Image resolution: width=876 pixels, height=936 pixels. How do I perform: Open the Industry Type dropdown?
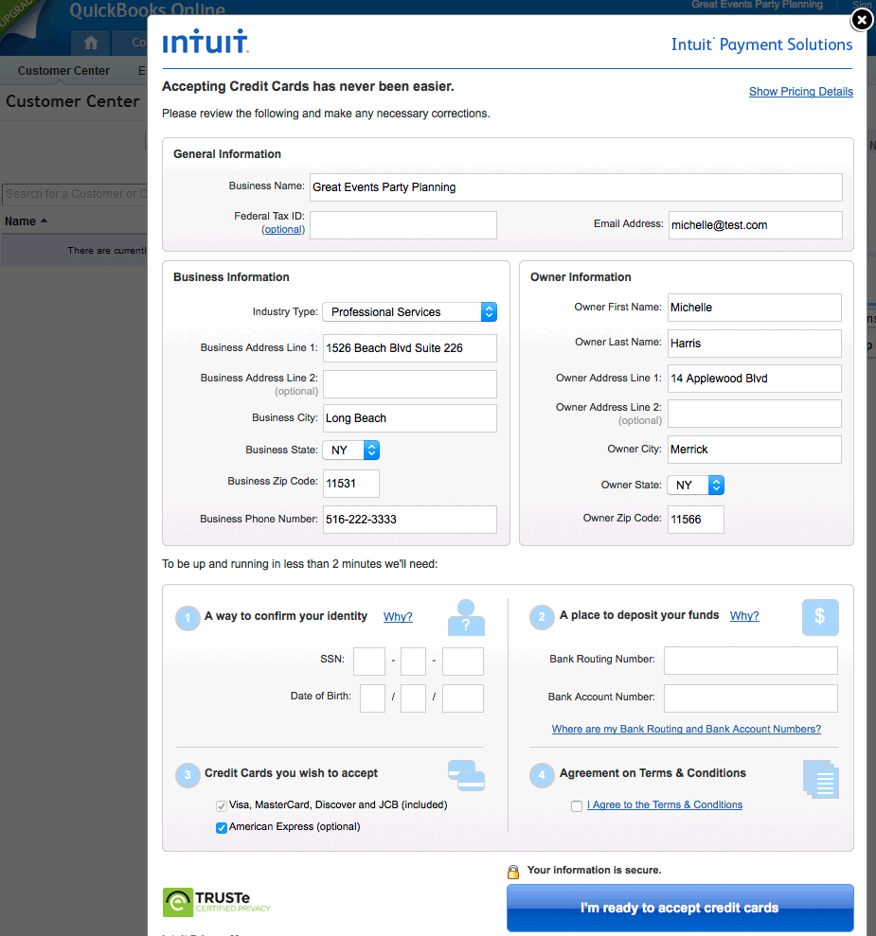[x=410, y=312]
